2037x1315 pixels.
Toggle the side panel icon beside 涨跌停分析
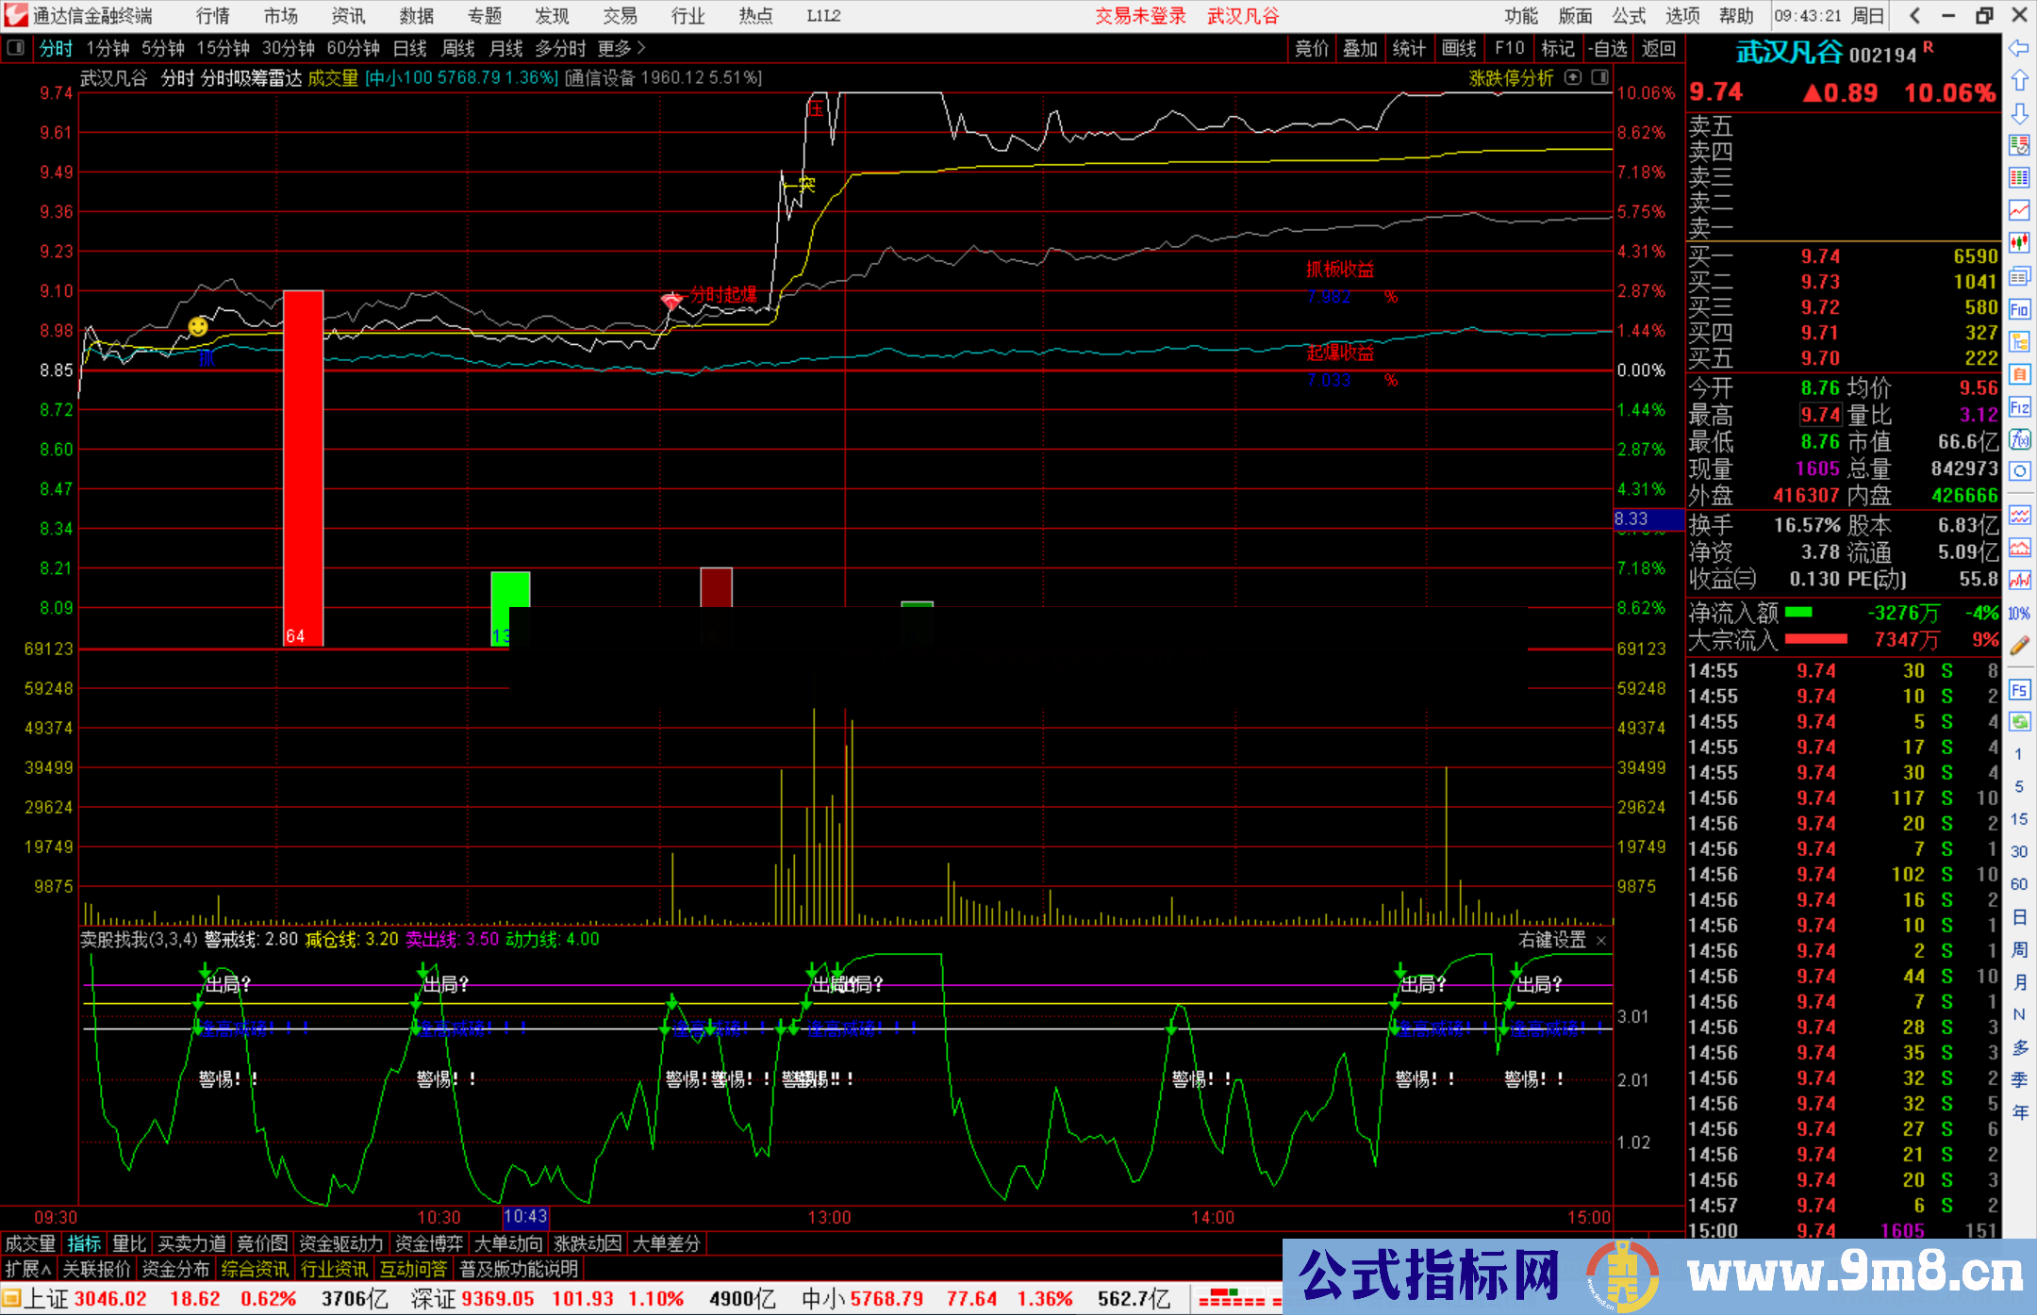click(1600, 77)
